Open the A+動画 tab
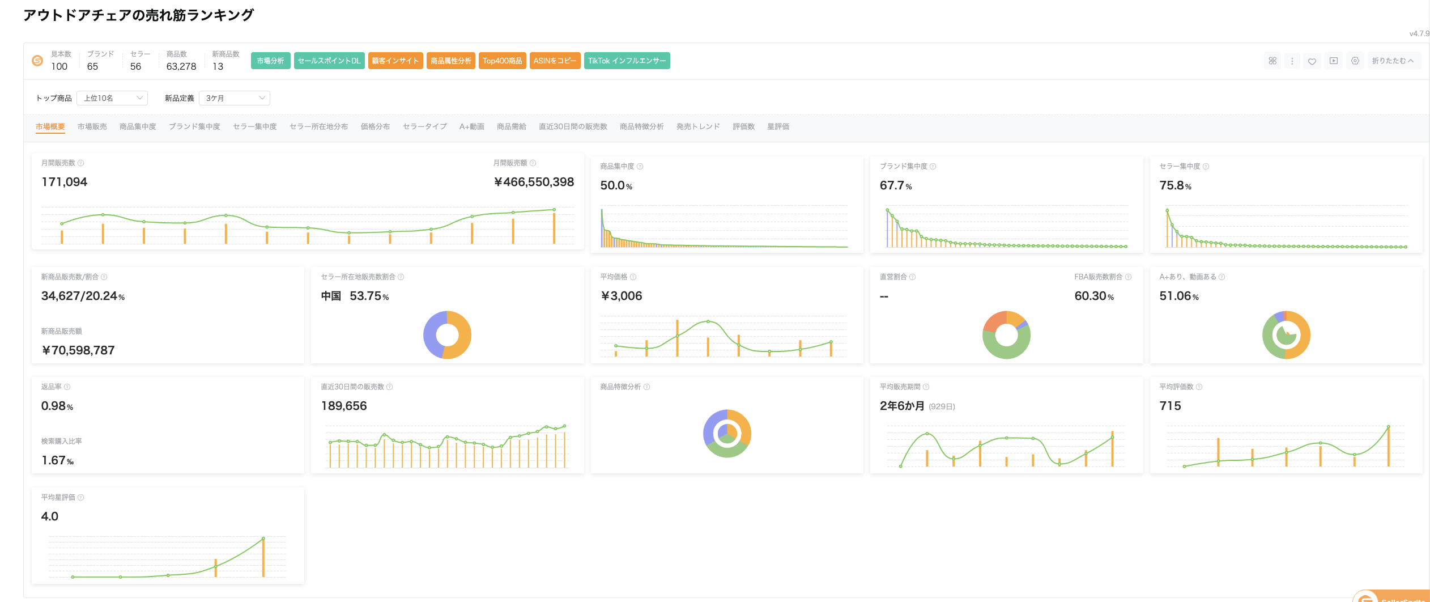This screenshot has width=1430, height=602. [471, 126]
